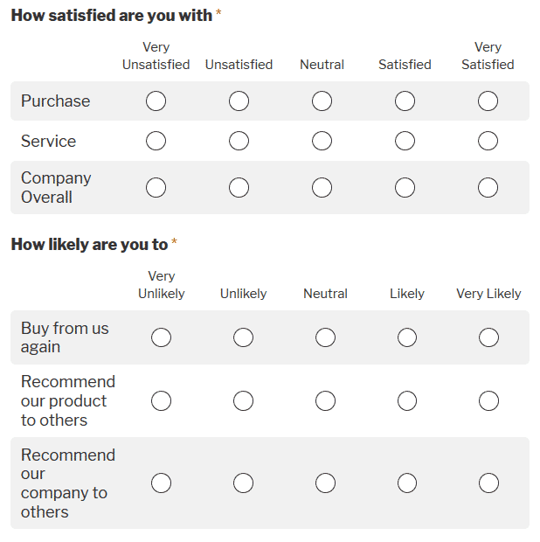The height and width of the screenshot is (542, 540).
Task: Mark Recommend our company as Unlikely
Action: click(x=243, y=483)
